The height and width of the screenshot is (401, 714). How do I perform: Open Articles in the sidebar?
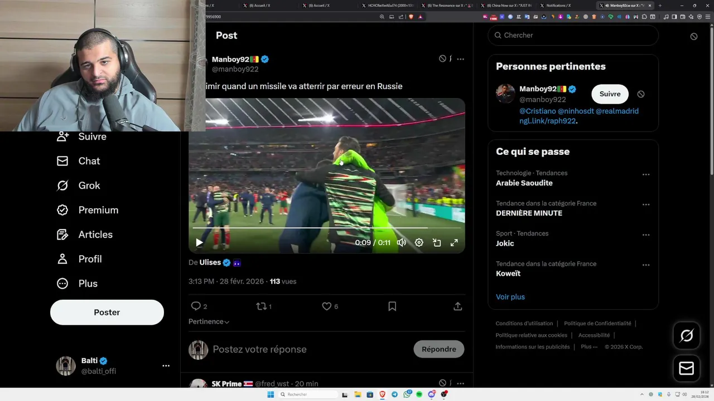pos(85,234)
